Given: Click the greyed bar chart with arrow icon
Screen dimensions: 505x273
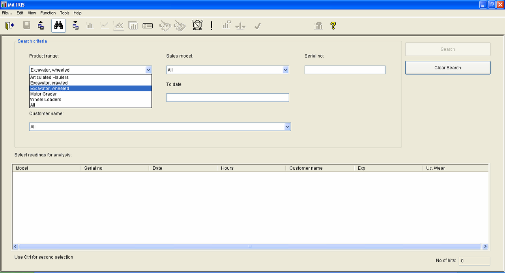Looking at the screenshot, I should coord(226,25).
